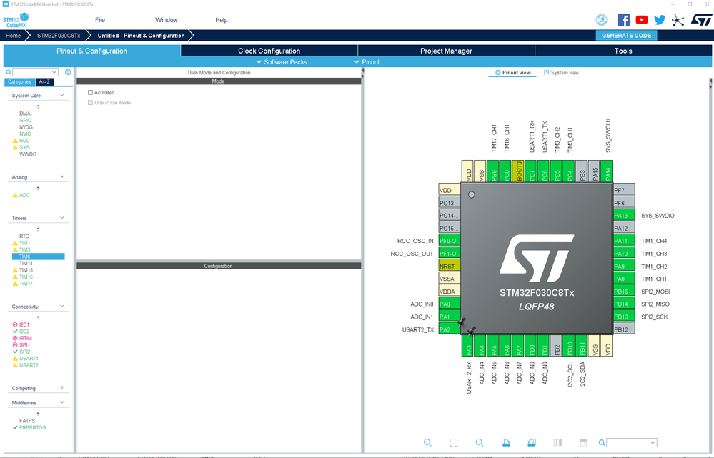
Task: Click the search magnifier in left panel
Action: coord(8,72)
